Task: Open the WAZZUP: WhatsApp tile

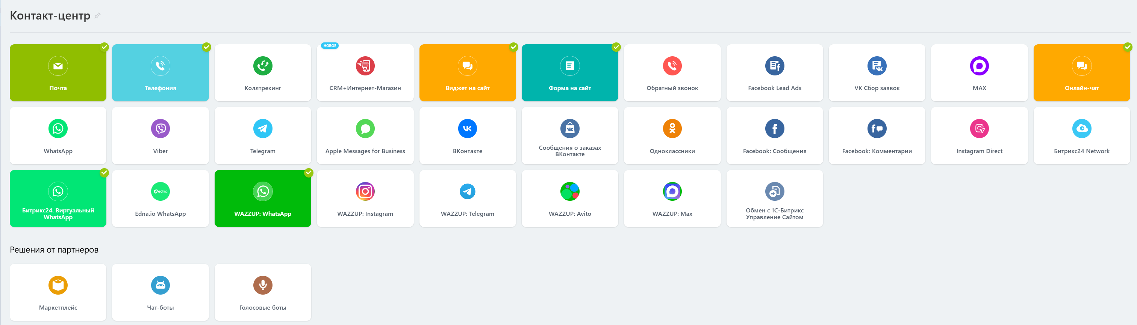Action: click(263, 199)
